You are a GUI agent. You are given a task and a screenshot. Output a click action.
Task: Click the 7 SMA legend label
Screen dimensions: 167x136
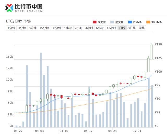coord(137,22)
